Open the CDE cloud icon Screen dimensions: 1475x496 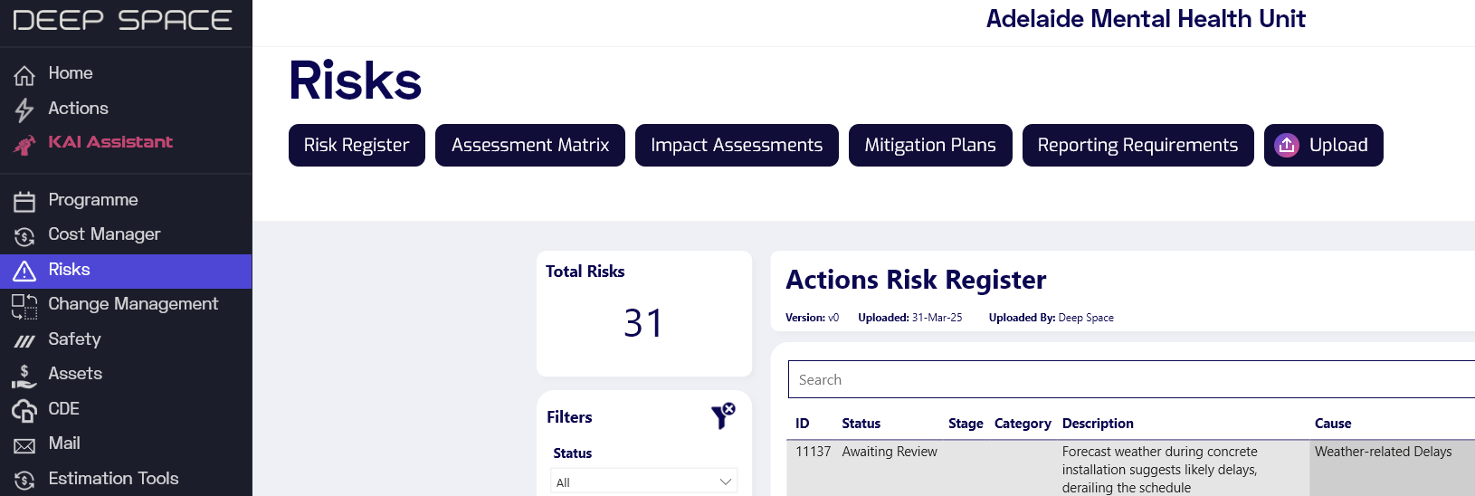click(24, 410)
